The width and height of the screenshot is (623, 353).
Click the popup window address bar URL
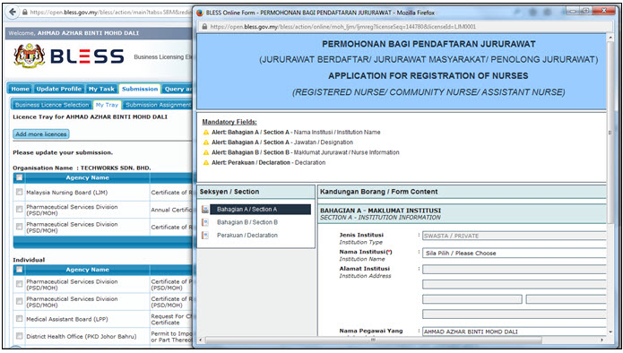click(x=343, y=27)
